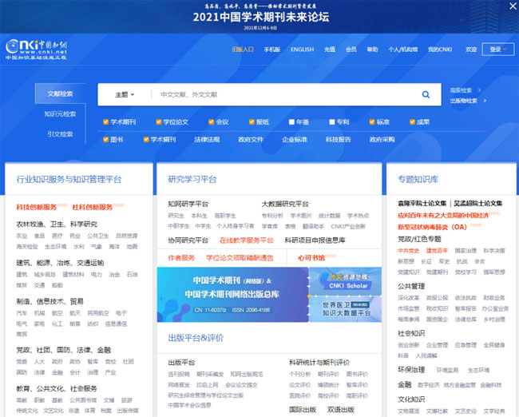Click 世界医卫知识大数据平台 banner

[x=345, y=308]
